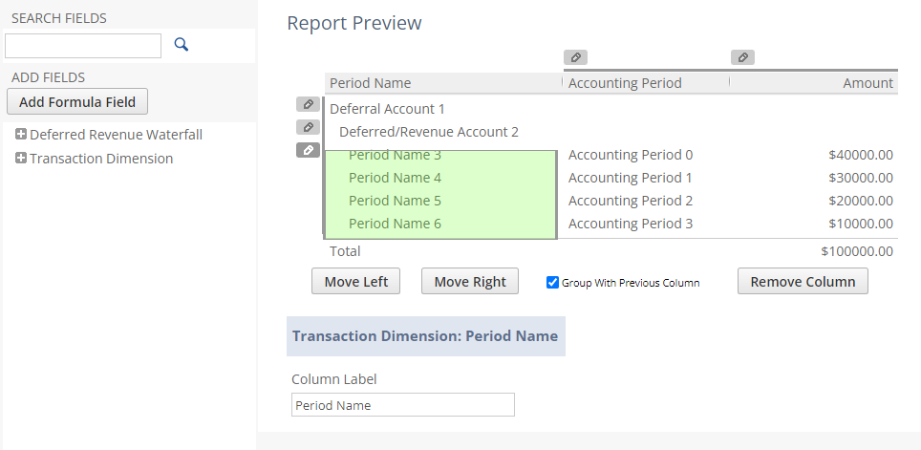The width and height of the screenshot is (921, 450).
Task: Select the Accounting Period column header
Action: [646, 83]
